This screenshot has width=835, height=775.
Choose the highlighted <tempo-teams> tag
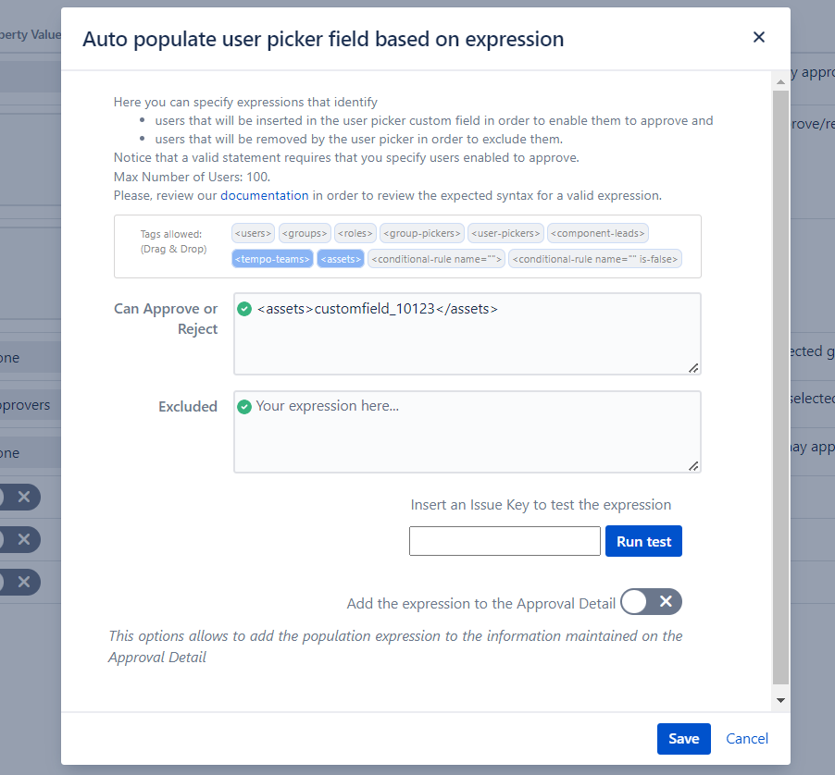click(x=272, y=260)
